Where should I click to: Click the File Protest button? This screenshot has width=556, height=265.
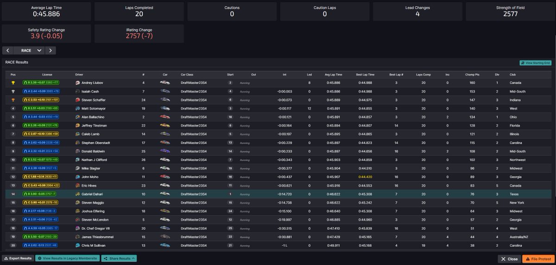(538, 259)
